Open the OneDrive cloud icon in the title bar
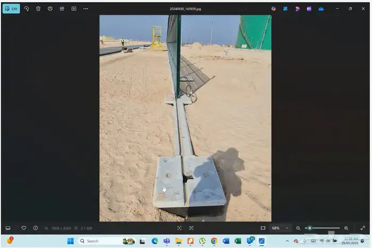The width and height of the screenshot is (372, 248). point(321,8)
